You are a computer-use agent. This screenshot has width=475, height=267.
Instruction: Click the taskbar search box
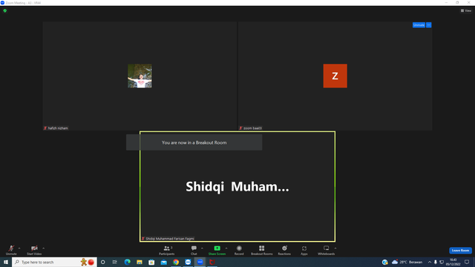pos(54,262)
